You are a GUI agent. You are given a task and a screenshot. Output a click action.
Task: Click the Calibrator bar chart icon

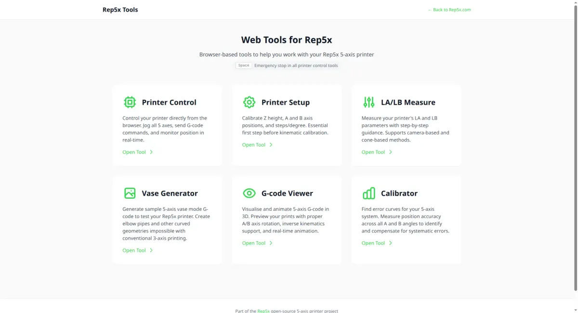(x=368, y=193)
